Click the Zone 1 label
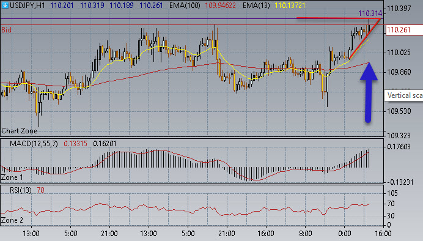The height and width of the screenshot is (241, 423). tap(12, 177)
